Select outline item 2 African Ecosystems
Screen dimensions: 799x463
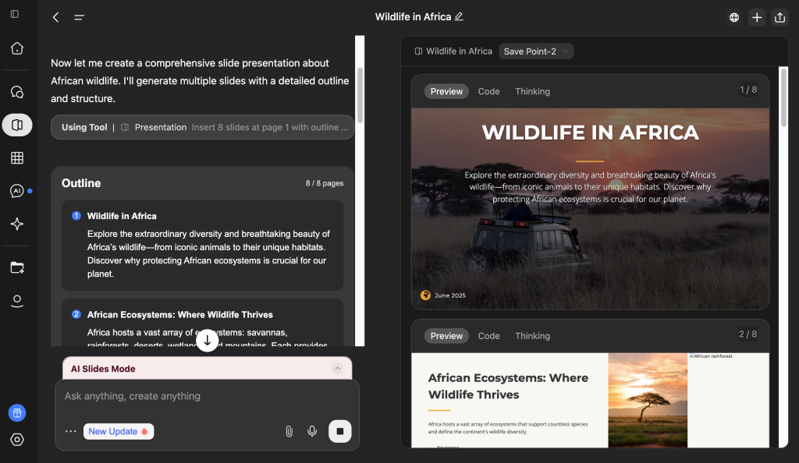(x=202, y=323)
